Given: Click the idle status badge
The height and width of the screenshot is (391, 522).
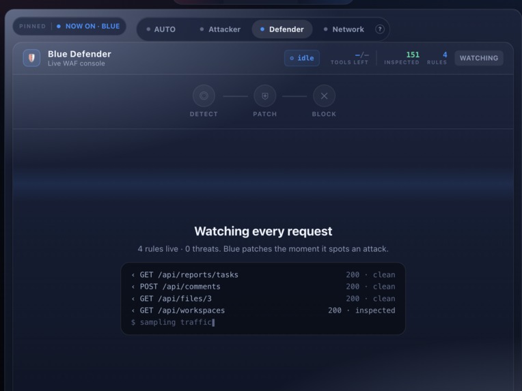Looking at the screenshot, I should 302,58.
